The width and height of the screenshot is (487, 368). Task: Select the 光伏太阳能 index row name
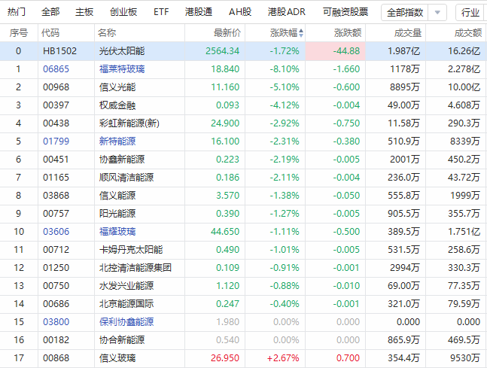click(122, 51)
